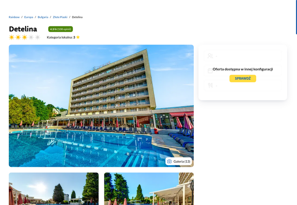Image resolution: width=297 pixels, height=205 pixels.
Task: Open the Bułgaria breadcrumb link
Action: pos(43,17)
